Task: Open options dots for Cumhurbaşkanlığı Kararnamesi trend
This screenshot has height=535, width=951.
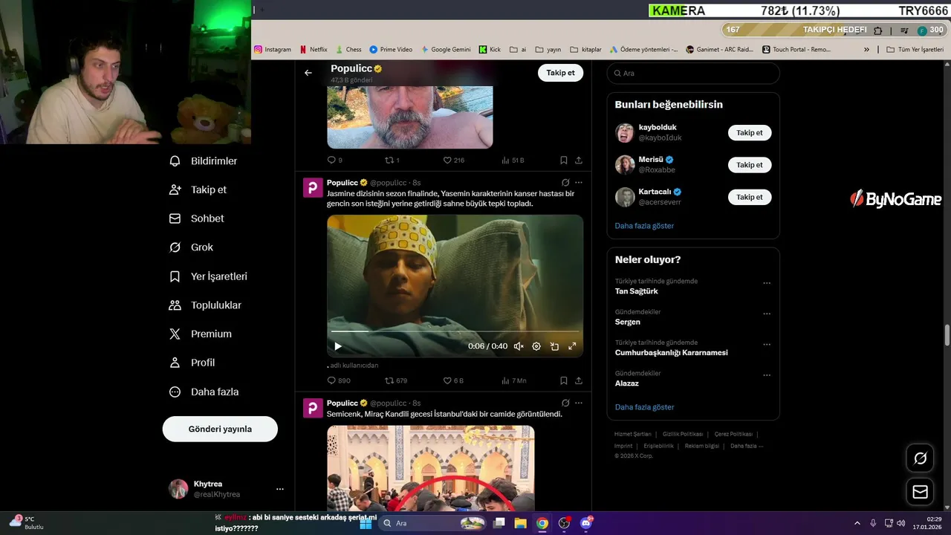Action: 767,345
